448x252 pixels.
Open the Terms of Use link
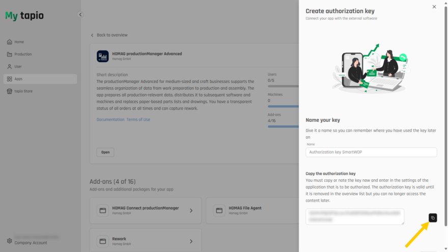pyautogui.click(x=138, y=119)
